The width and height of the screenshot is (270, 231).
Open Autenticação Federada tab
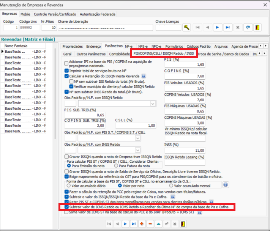pyautogui.click(x=98, y=14)
